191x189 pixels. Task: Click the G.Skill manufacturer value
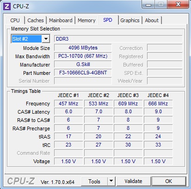(x=83, y=64)
